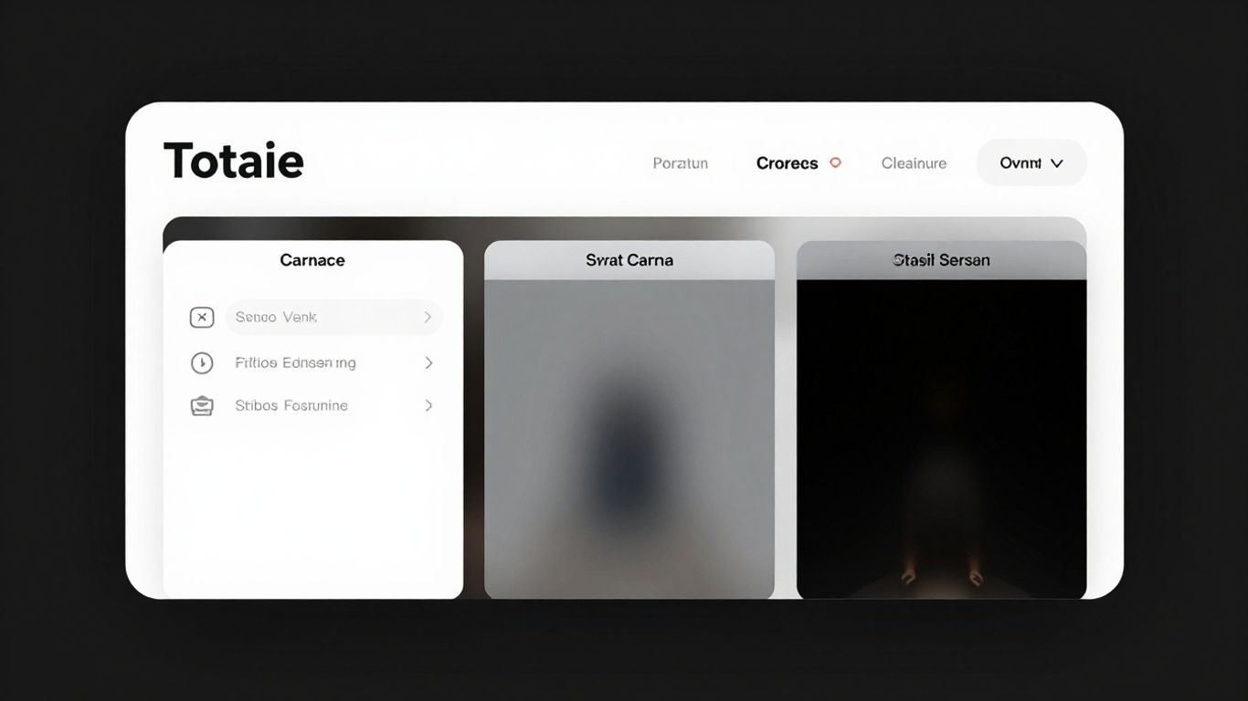1248x701 pixels.
Task: Expand the Stibos Fosrunine row chevron
Action: pos(428,406)
